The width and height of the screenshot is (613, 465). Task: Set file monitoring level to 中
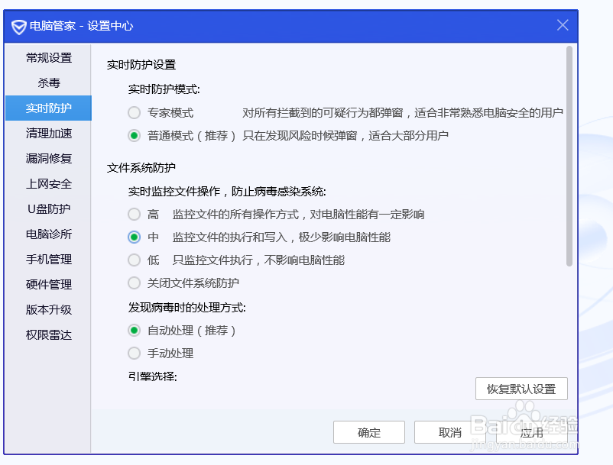[134, 237]
